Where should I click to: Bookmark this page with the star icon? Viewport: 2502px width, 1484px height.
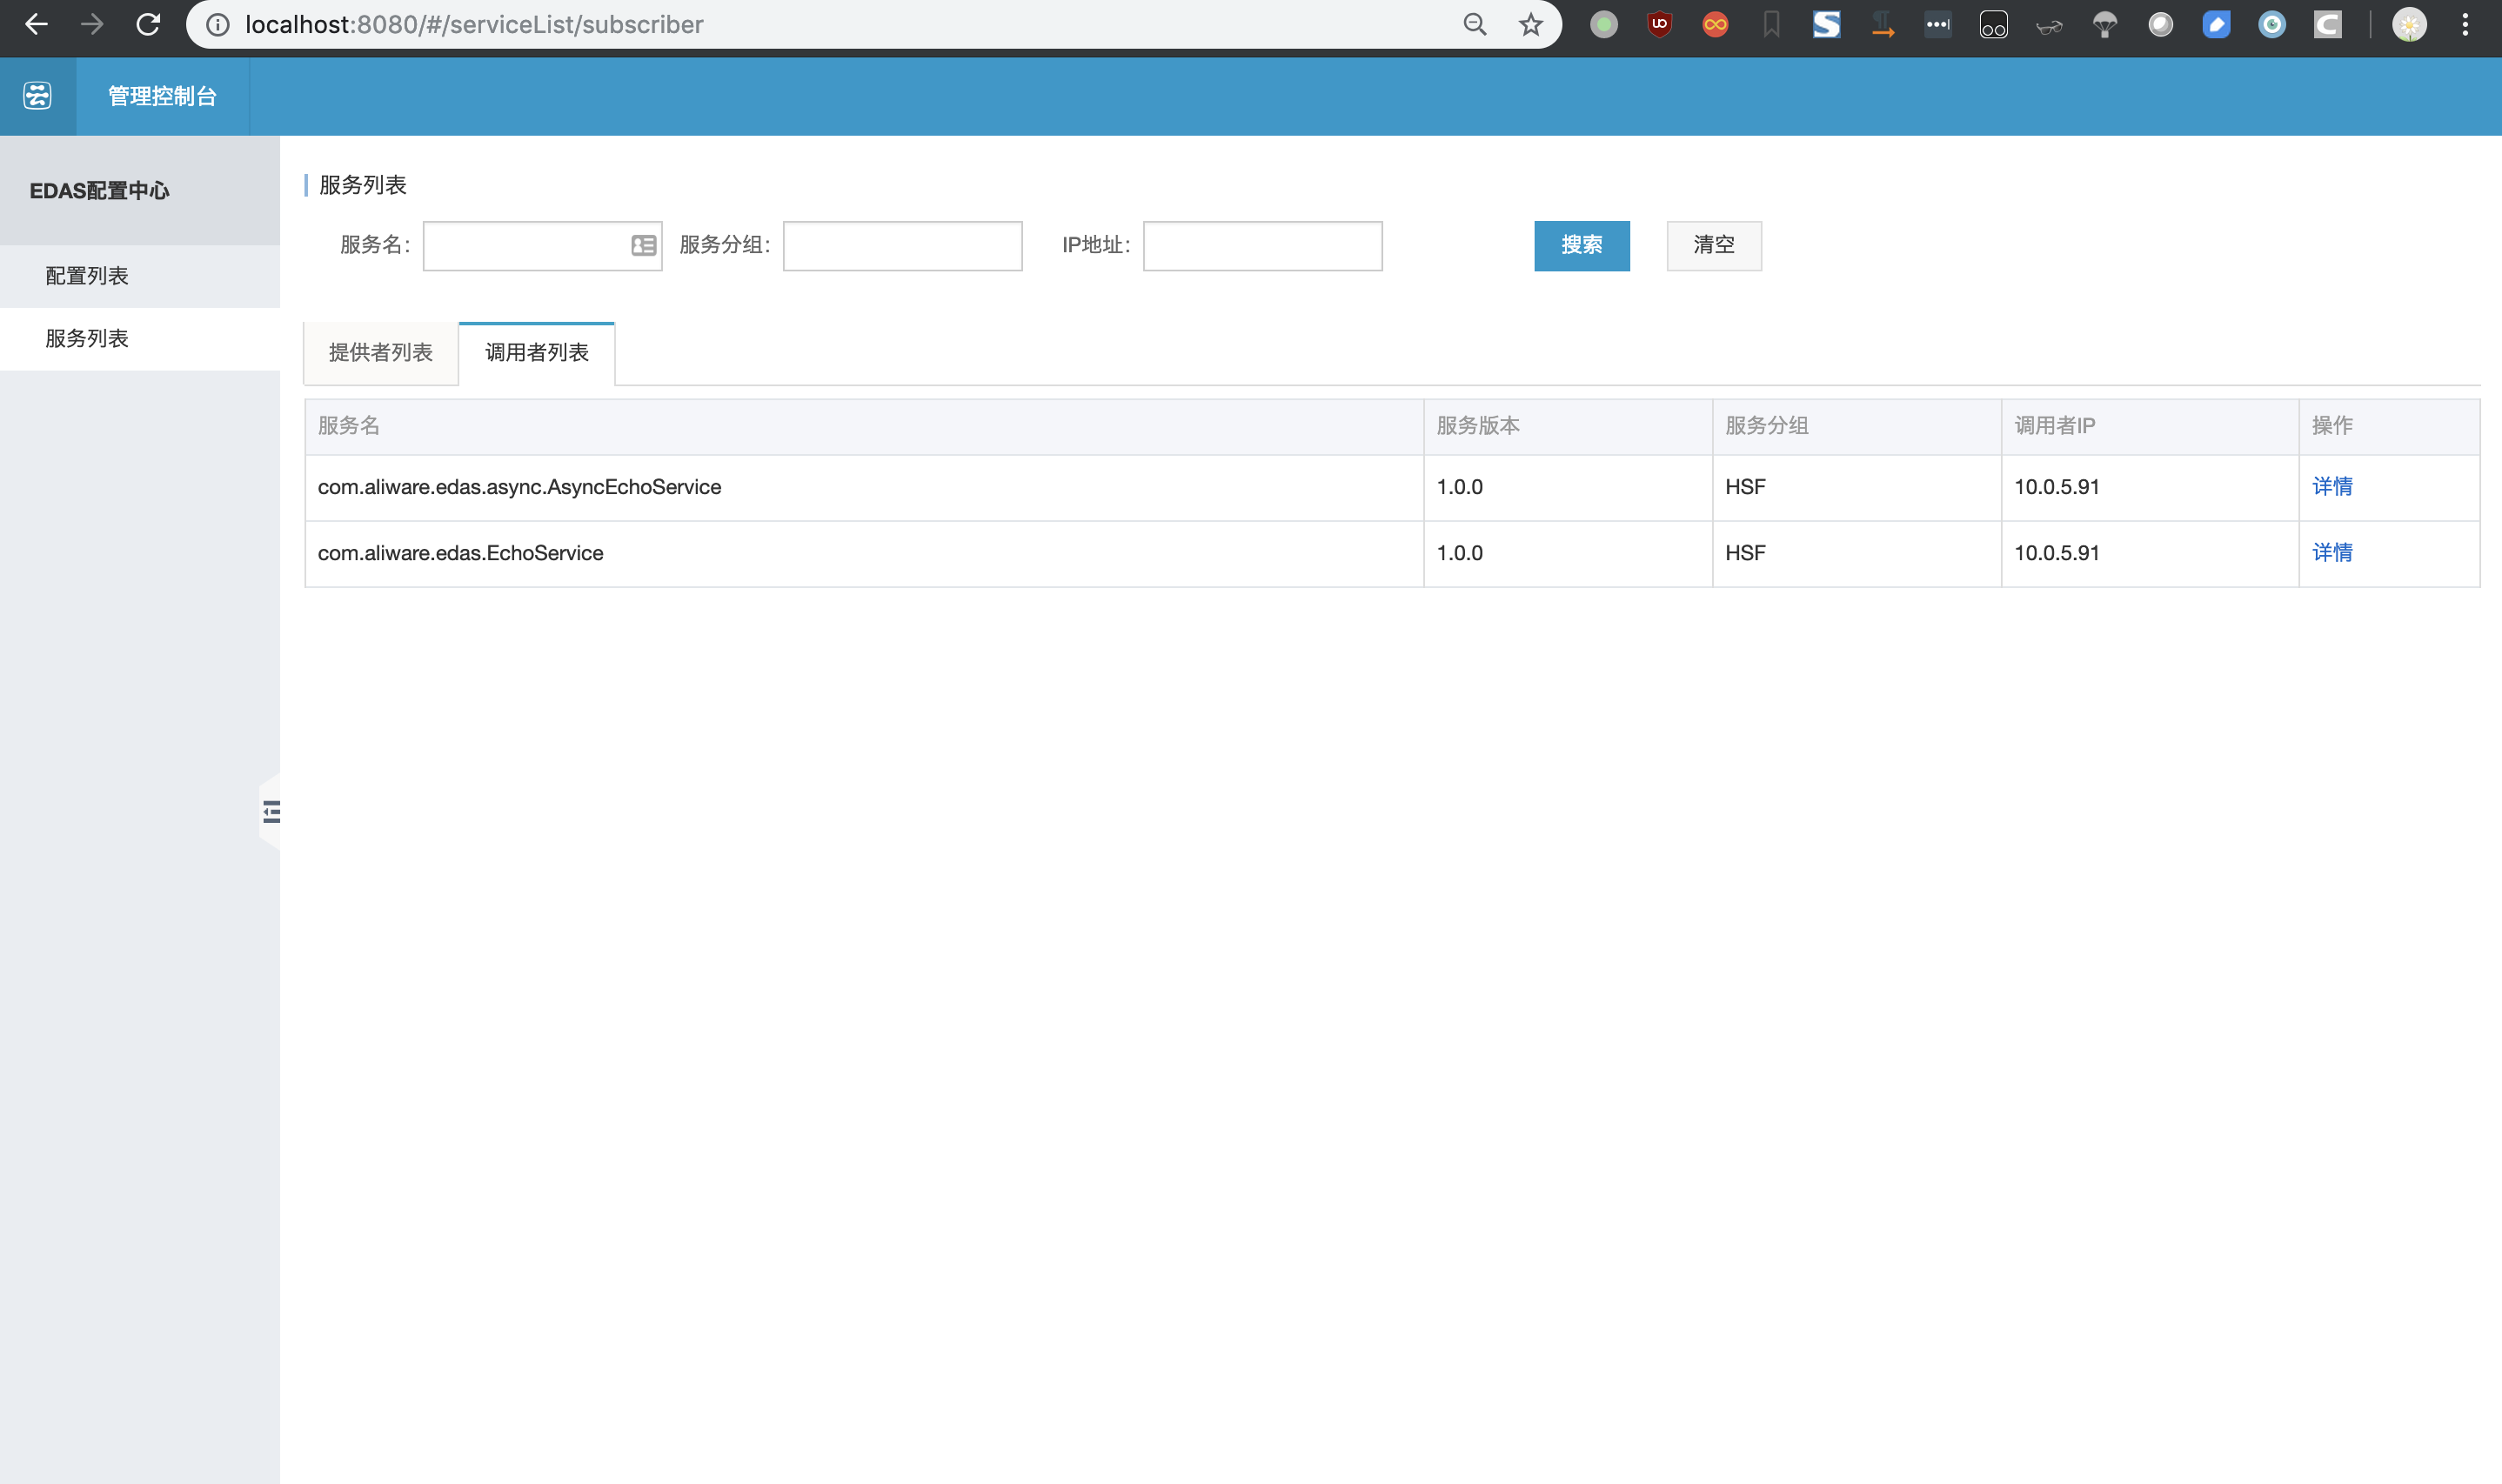click(x=1530, y=24)
